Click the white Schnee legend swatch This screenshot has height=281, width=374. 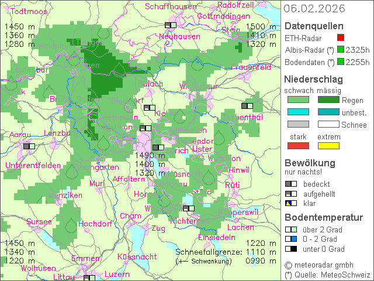[x=328, y=124]
